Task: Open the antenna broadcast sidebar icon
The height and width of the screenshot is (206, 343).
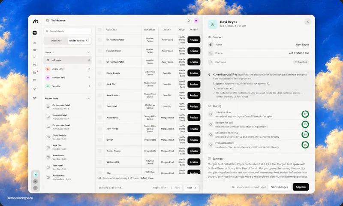Action: [34, 89]
